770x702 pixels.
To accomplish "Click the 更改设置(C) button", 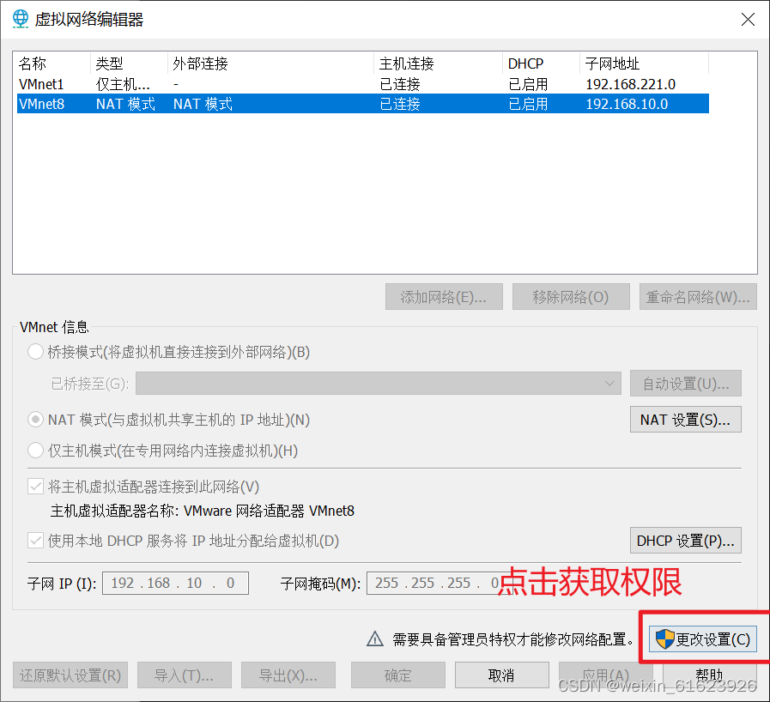I will point(703,639).
